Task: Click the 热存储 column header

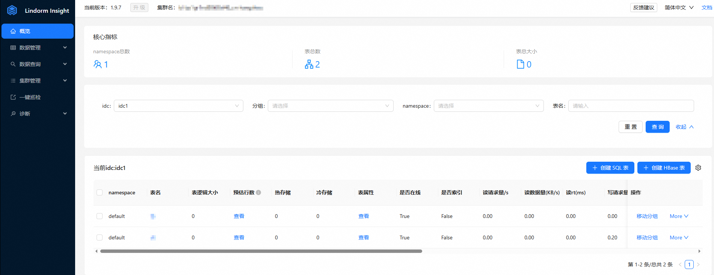Action: [x=283, y=192]
